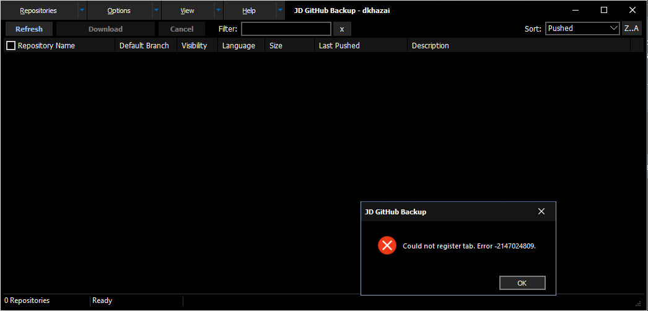Click the Description column header
648x311 pixels.
(x=519, y=45)
